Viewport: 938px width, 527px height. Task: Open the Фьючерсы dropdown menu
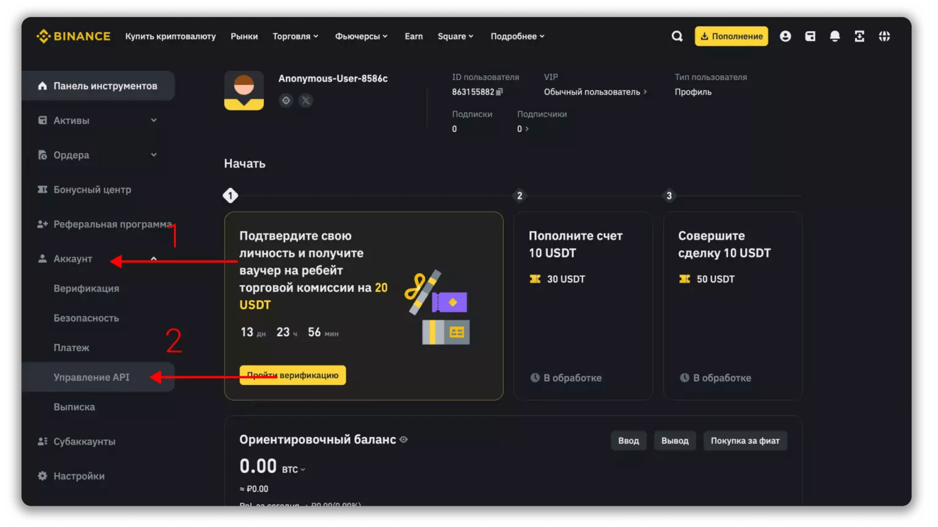[x=361, y=36]
